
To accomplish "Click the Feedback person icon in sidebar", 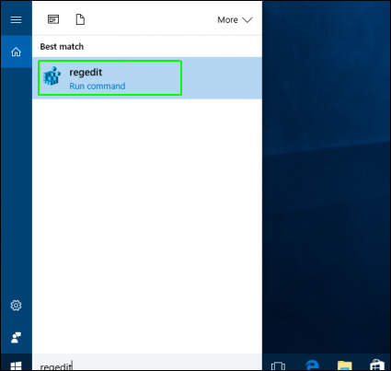I will 16,338.
